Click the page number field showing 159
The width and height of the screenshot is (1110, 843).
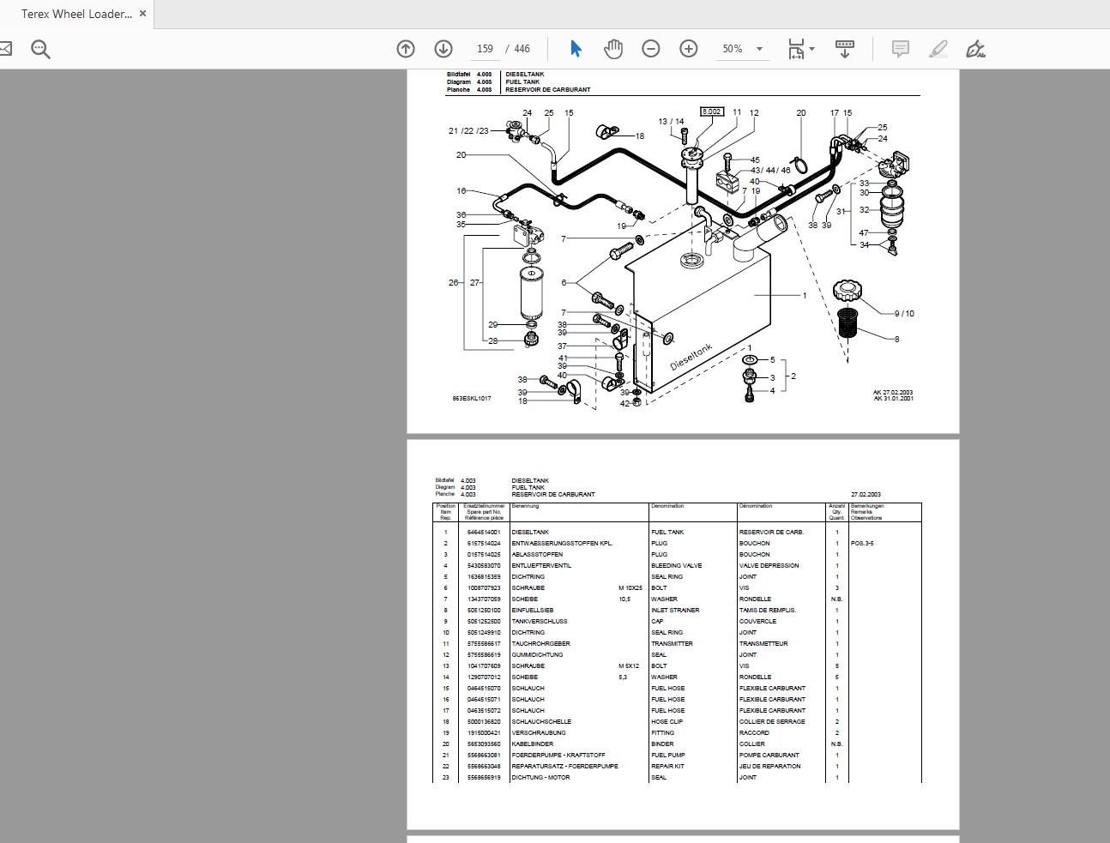point(485,49)
